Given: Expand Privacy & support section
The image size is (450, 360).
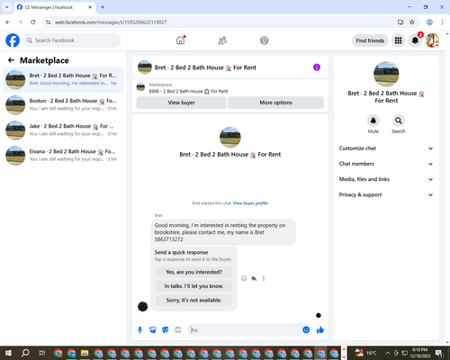Looking at the screenshot, I should (386, 195).
